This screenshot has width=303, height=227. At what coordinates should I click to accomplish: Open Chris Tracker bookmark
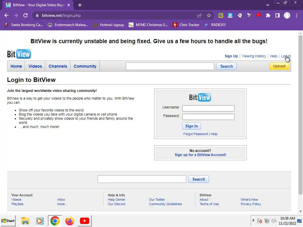pyautogui.click(x=186, y=25)
